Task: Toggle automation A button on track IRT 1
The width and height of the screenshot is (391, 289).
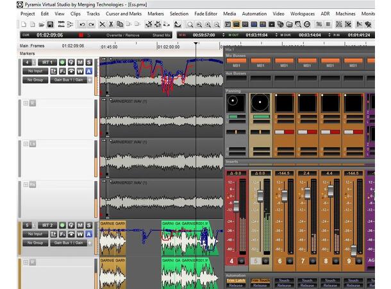Action: (x=88, y=71)
